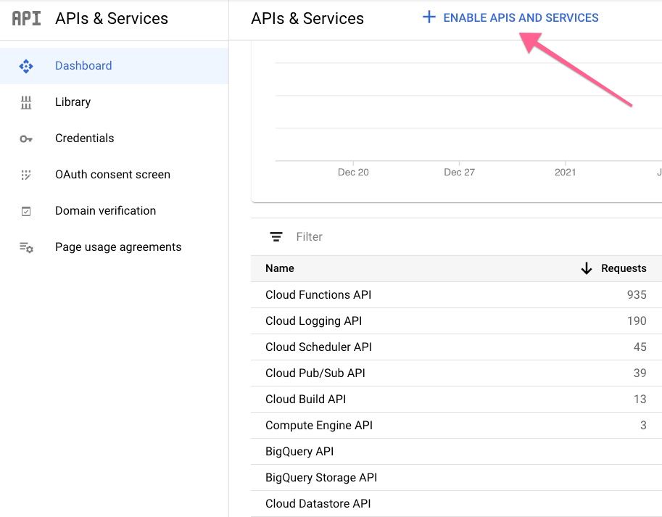Image resolution: width=662 pixels, height=517 pixels.
Task: Open the Cloud Logging API link
Action: coord(313,321)
